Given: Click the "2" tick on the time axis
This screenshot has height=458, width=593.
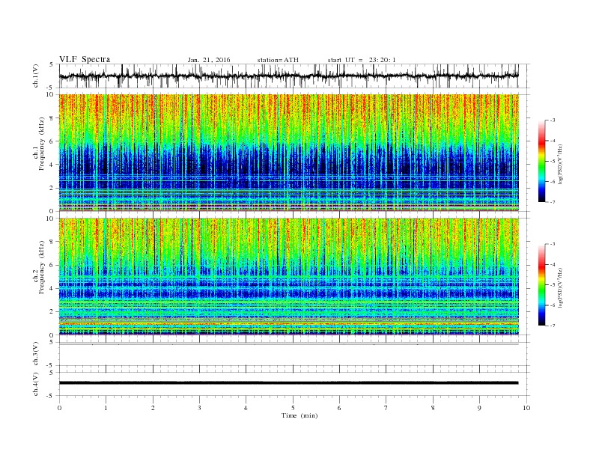Looking at the screenshot, I should (x=153, y=408).
